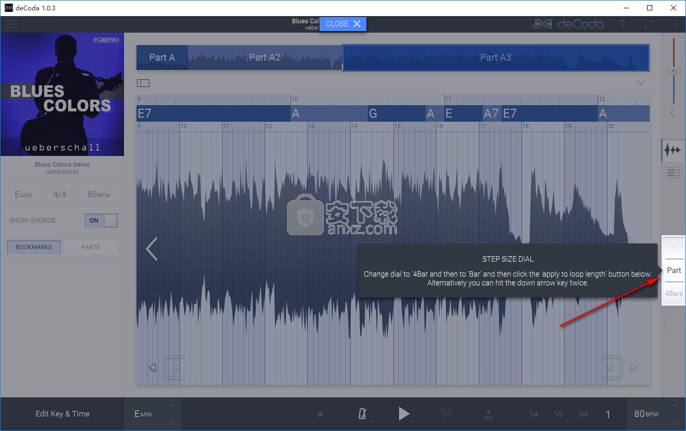
Task: Switch to BOOKMARKS tab
Action: (34, 247)
